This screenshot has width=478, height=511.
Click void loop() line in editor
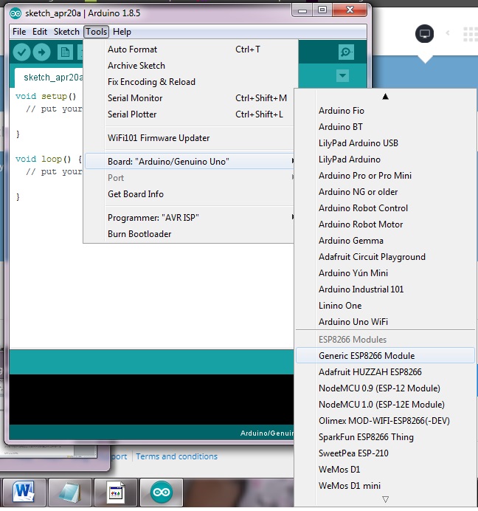(49, 160)
